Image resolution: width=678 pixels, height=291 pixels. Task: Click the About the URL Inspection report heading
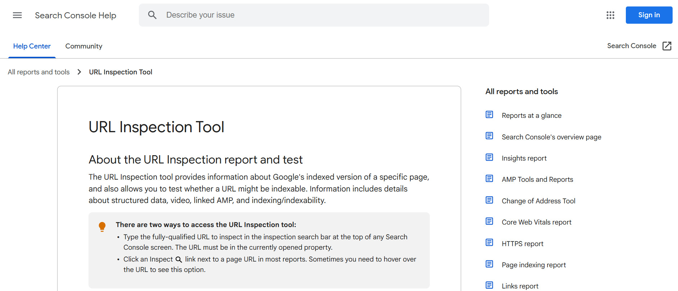(196, 160)
